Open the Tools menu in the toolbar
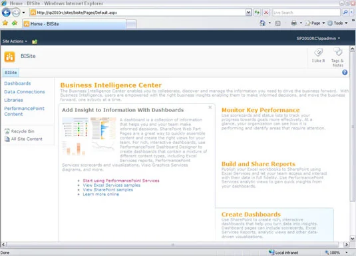356x256 pixels. (x=337, y=23)
